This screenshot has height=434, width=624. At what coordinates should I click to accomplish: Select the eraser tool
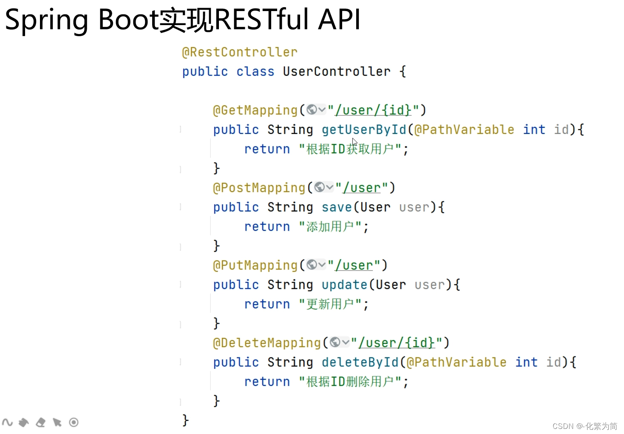[41, 422]
